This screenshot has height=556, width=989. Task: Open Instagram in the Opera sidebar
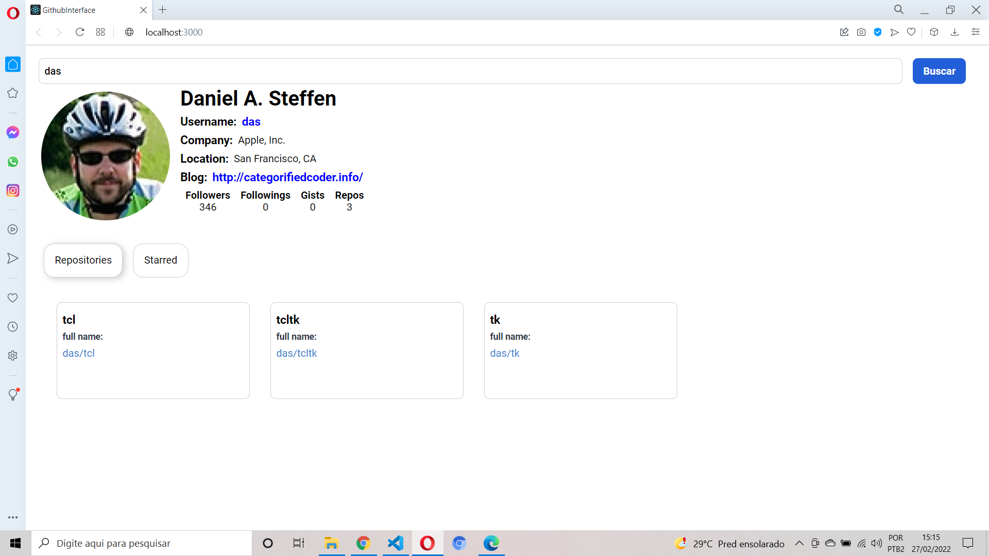pos(13,190)
